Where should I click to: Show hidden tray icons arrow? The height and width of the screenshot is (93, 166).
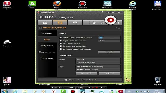coord(133,91)
